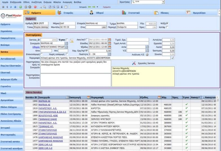Screen dimensions: 221x151
Task: Open calendar picker for Είσοδος date
Action: tap(110, 43)
